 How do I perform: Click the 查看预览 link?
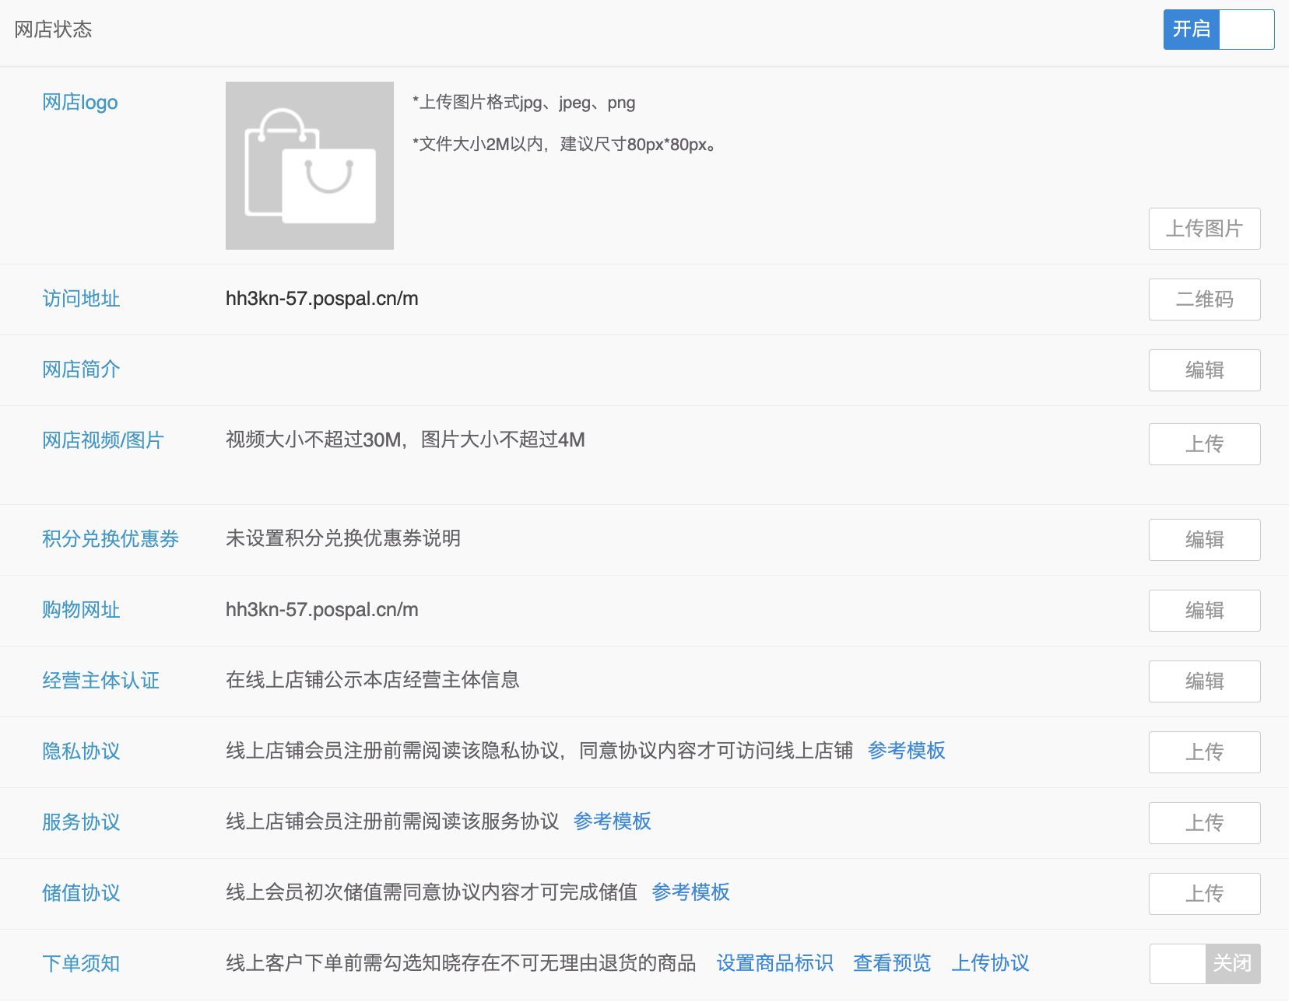pyautogui.click(x=892, y=963)
